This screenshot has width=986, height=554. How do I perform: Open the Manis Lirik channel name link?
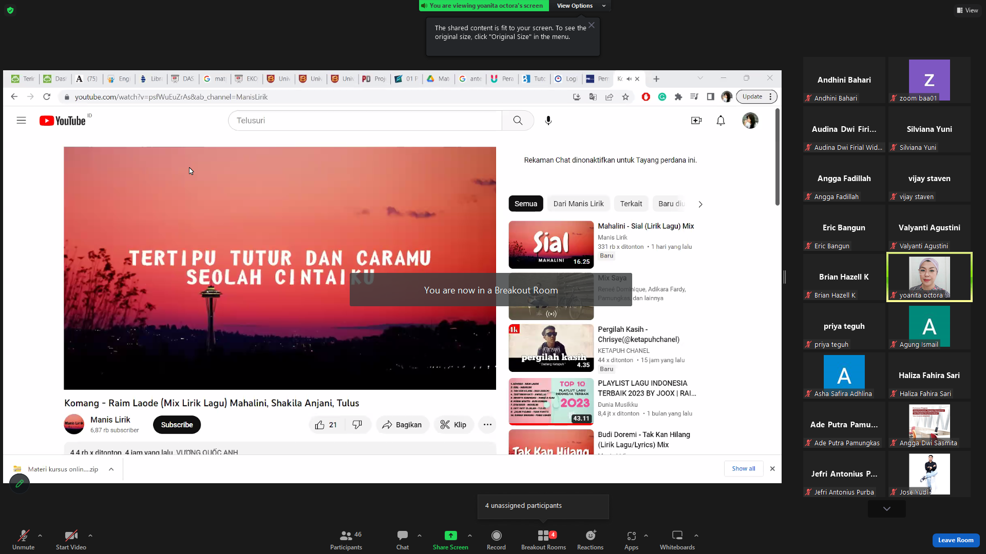pos(110,420)
